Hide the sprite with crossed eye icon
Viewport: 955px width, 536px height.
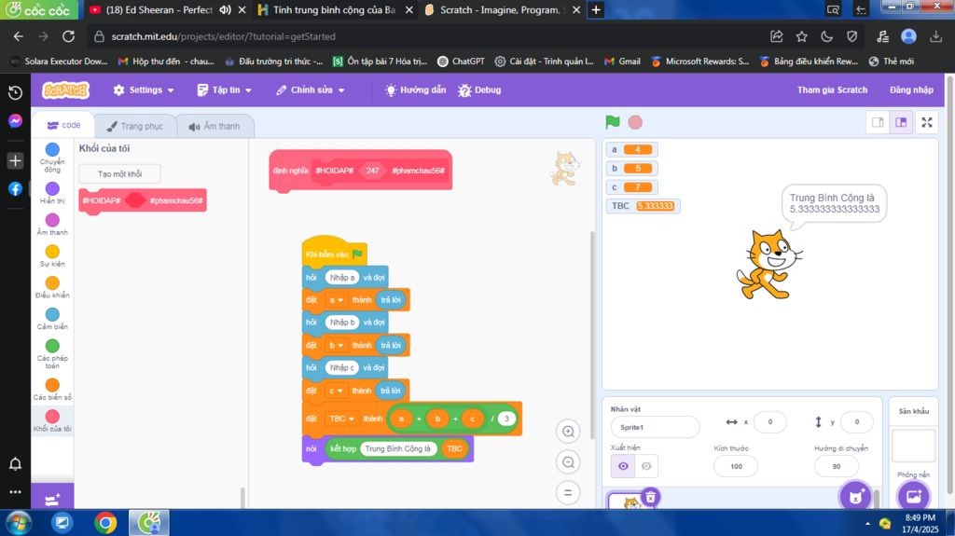click(x=646, y=466)
